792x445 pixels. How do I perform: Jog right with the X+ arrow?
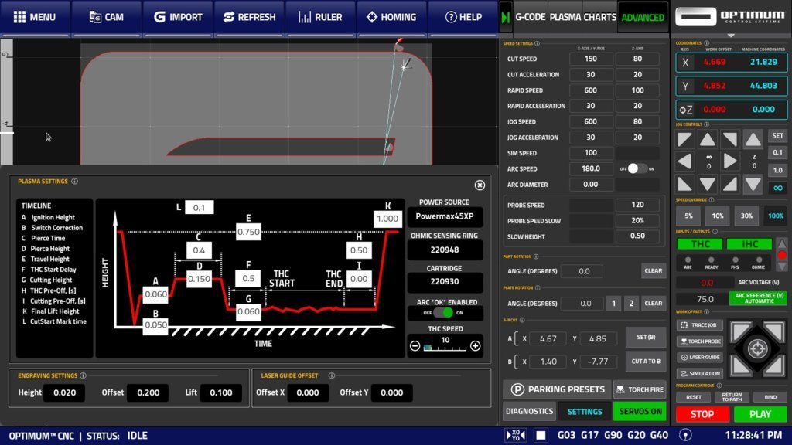(730, 161)
